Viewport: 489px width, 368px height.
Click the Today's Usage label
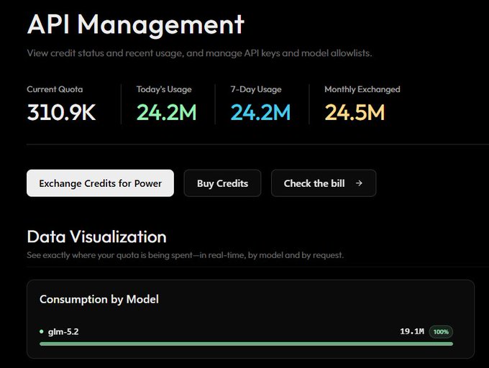pyautogui.click(x=164, y=89)
